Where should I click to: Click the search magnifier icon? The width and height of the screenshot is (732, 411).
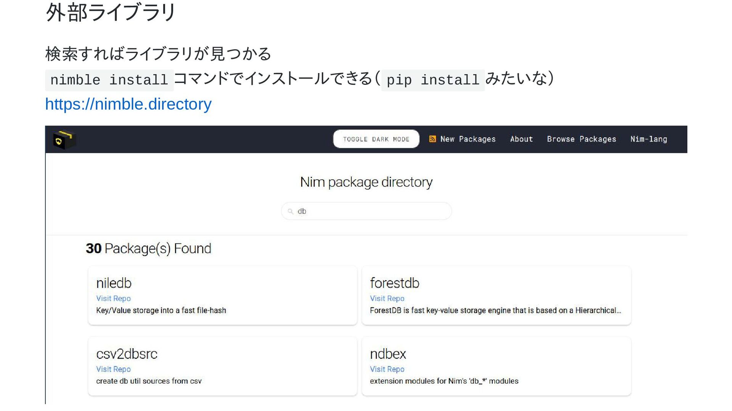tap(291, 211)
